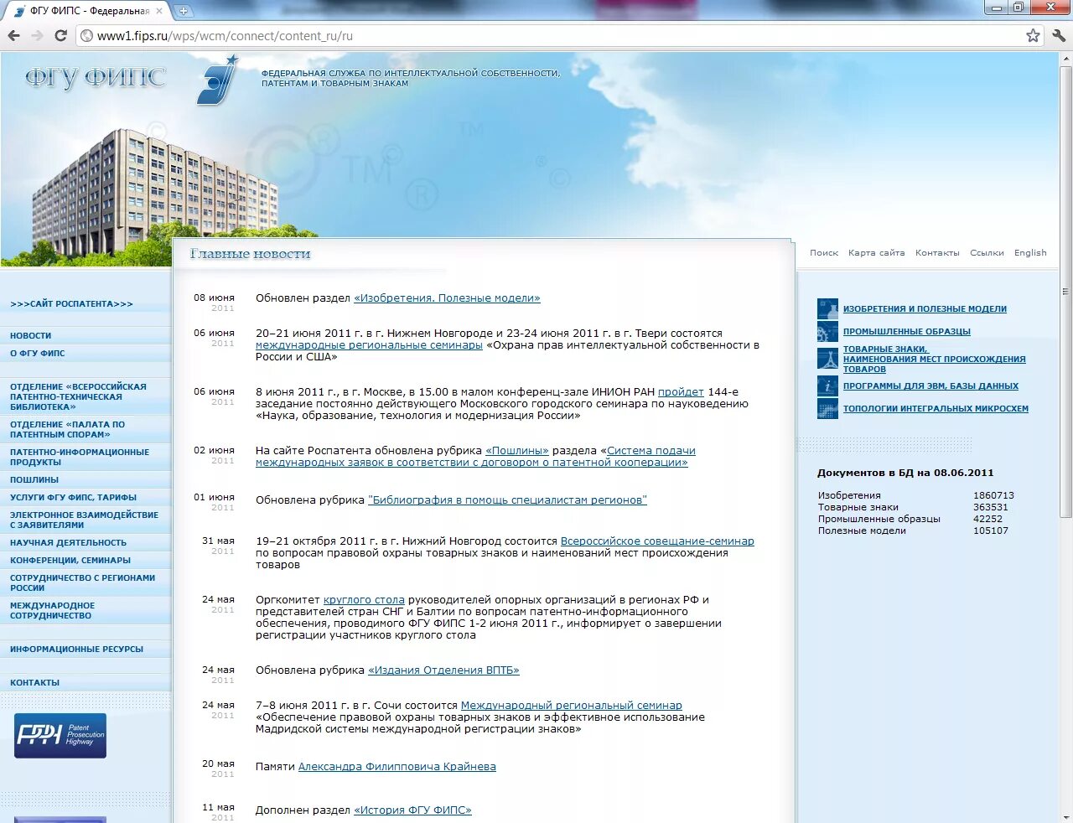Select the ФГУ ФИПС browser tab

pyautogui.click(x=88, y=11)
